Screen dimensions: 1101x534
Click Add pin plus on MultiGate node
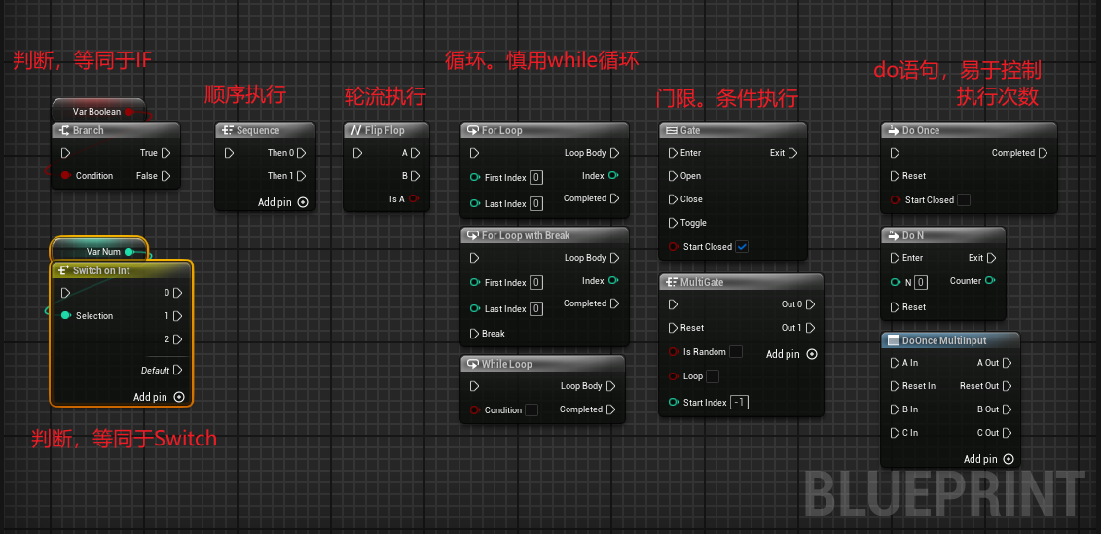click(812, 354)
